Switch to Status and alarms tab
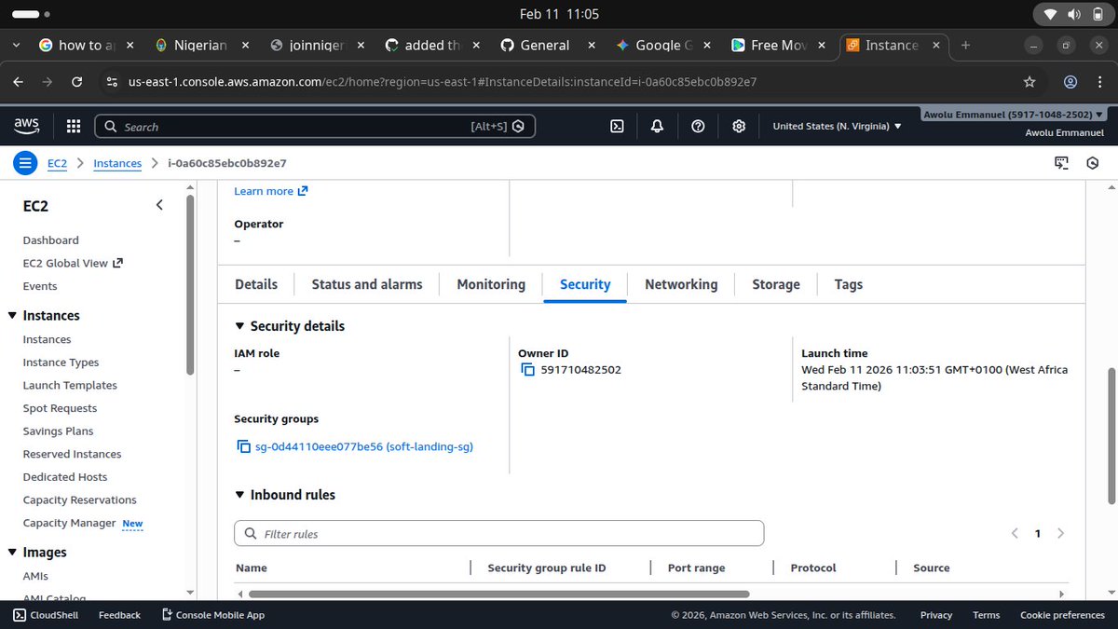1118x629 pixels. pyautogui.click(x=367, y=285)
